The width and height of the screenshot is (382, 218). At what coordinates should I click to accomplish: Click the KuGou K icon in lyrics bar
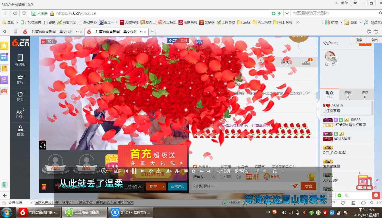pyautogui.click(x=104, y=171)
